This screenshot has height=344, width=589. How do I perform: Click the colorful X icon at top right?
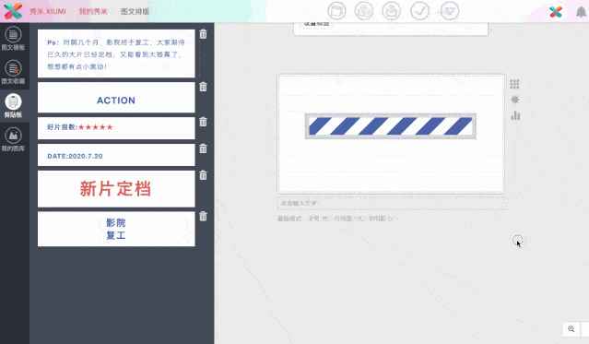[x=556, y=12]
